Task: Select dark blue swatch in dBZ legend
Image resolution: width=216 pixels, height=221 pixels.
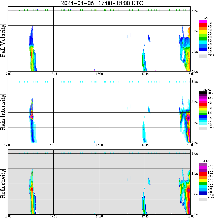Action: [x=203, y=193]
